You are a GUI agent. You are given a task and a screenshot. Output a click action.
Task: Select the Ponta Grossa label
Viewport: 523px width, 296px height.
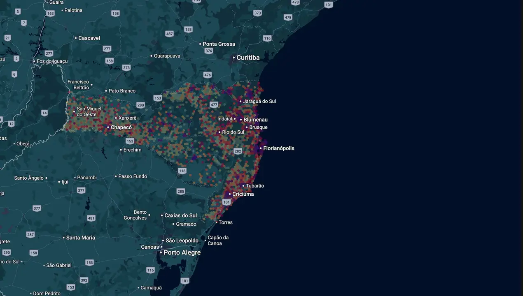[219, 44]
